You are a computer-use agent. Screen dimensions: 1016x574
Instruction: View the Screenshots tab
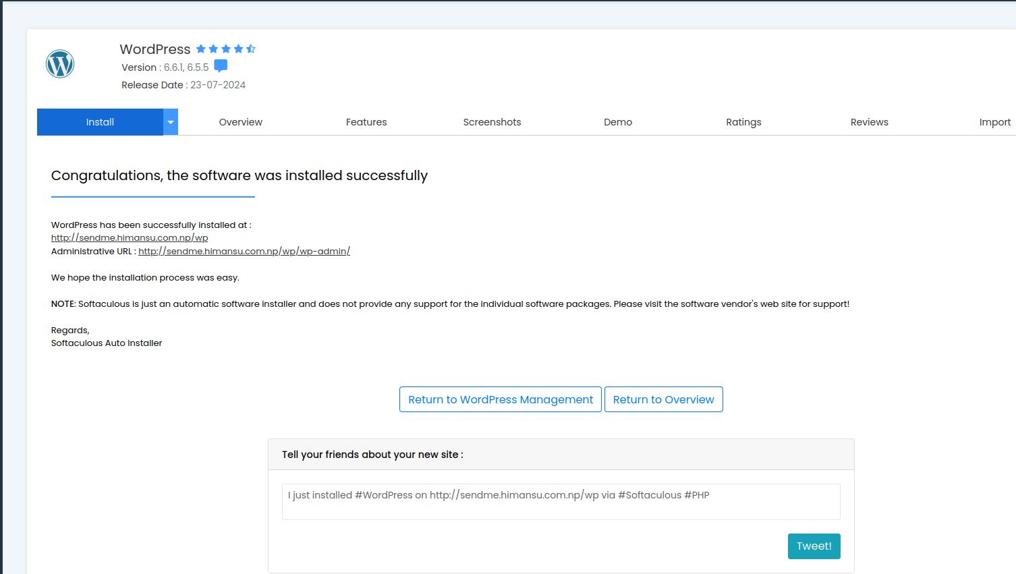point(492,122)
